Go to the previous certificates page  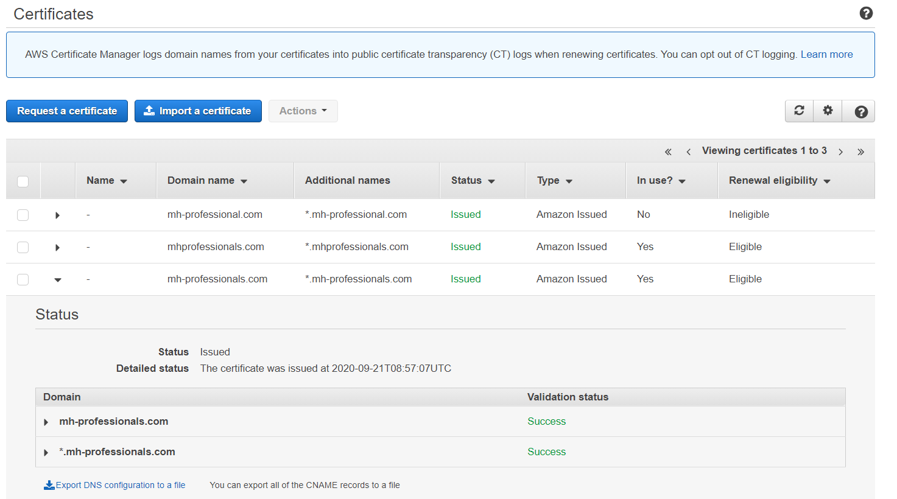(x=688, y=152)
